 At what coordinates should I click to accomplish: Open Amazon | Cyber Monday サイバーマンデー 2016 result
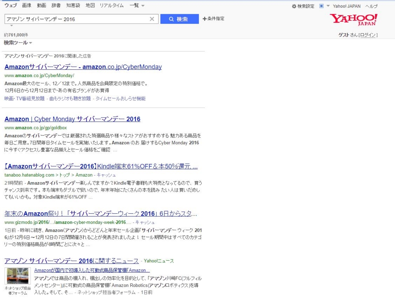[x=72, y=119]
